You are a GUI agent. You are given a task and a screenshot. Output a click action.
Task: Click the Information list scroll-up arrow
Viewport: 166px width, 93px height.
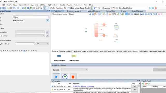[x=139, y=84]
